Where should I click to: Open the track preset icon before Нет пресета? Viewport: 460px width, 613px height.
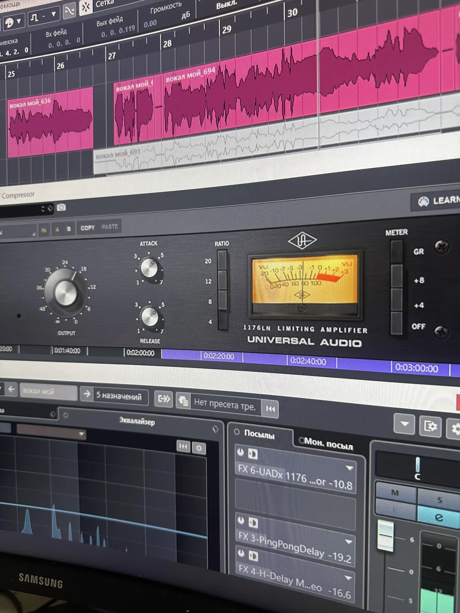tap(183, 400)
